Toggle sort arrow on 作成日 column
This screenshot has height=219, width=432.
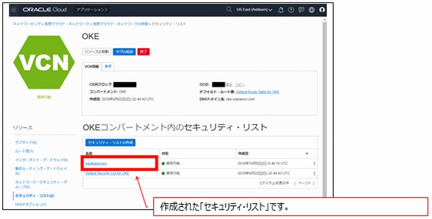point(307,154)
